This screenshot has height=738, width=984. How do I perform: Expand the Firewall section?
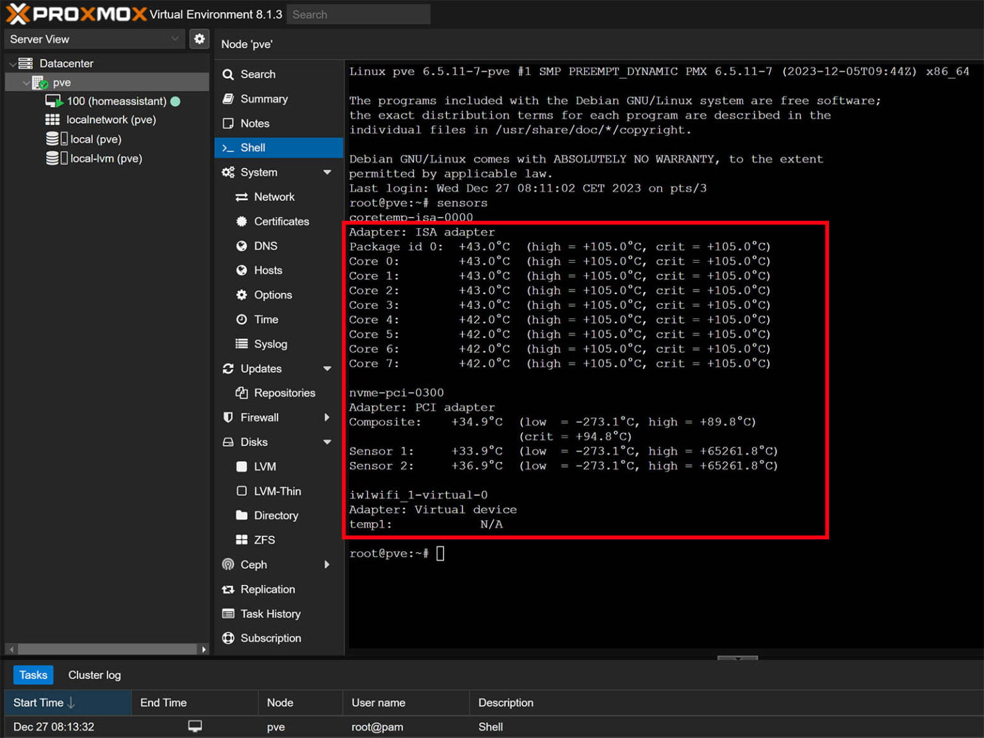(327, 417)
